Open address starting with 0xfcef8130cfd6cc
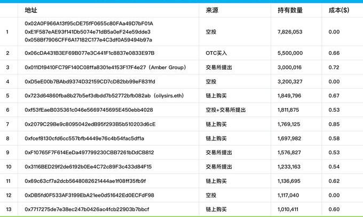This screenshot has width=363, height=217. coord(84,138)
